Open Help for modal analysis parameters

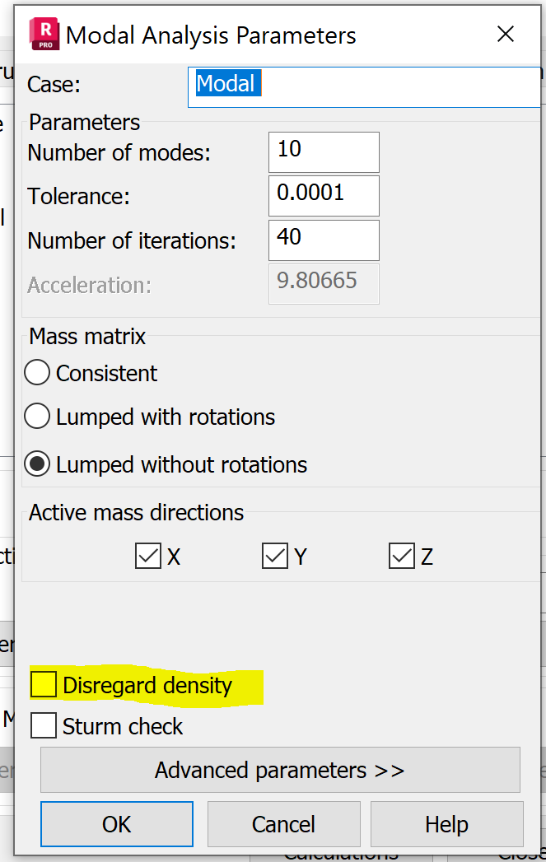coord(446,823)
